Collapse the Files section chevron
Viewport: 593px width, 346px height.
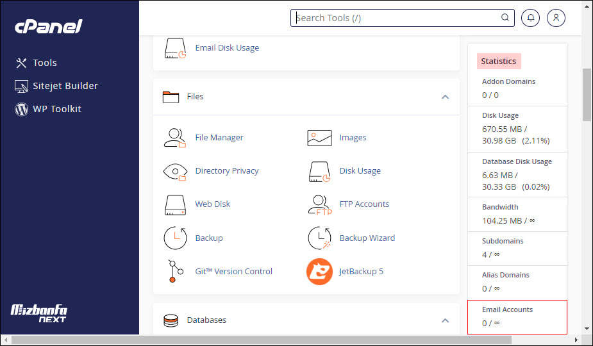pos(445,97)
